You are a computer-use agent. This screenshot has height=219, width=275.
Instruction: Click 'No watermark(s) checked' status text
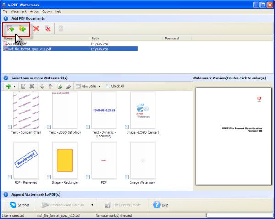(x=114, y=215)
